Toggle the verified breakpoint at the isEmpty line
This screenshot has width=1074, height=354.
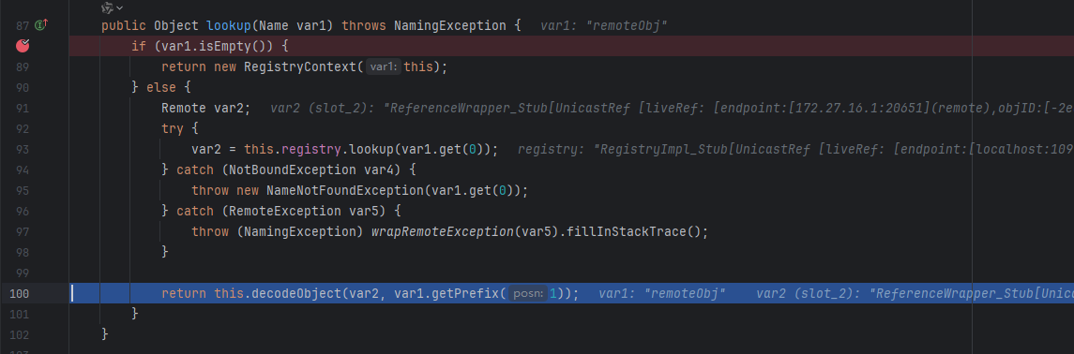tap(23, 47)
